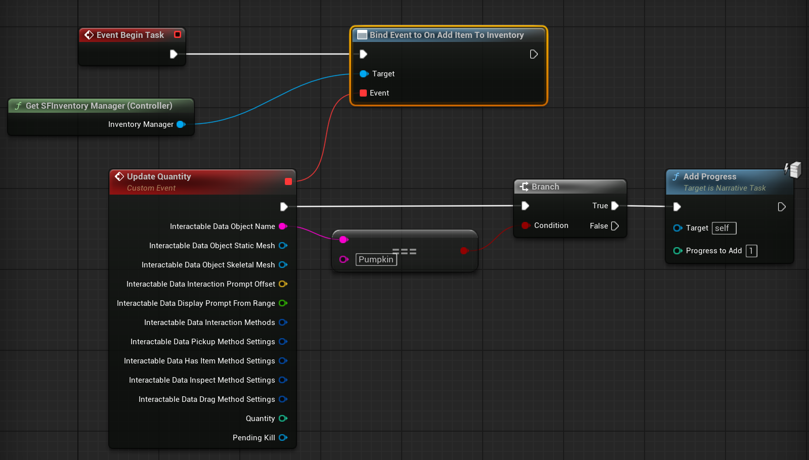Click the red Event delegate input pin
This screenshot has width=809, height=460.
[x=363, y=93]
